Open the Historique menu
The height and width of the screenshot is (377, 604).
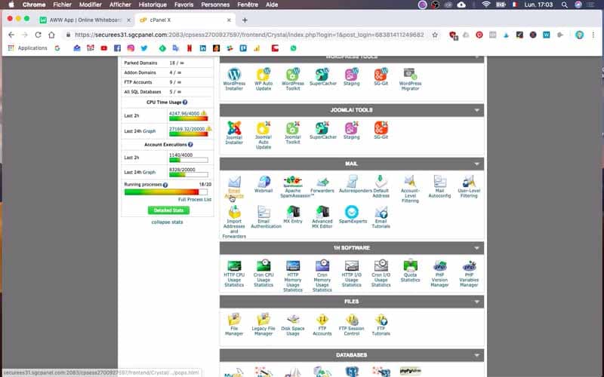(x=153, y=5)
